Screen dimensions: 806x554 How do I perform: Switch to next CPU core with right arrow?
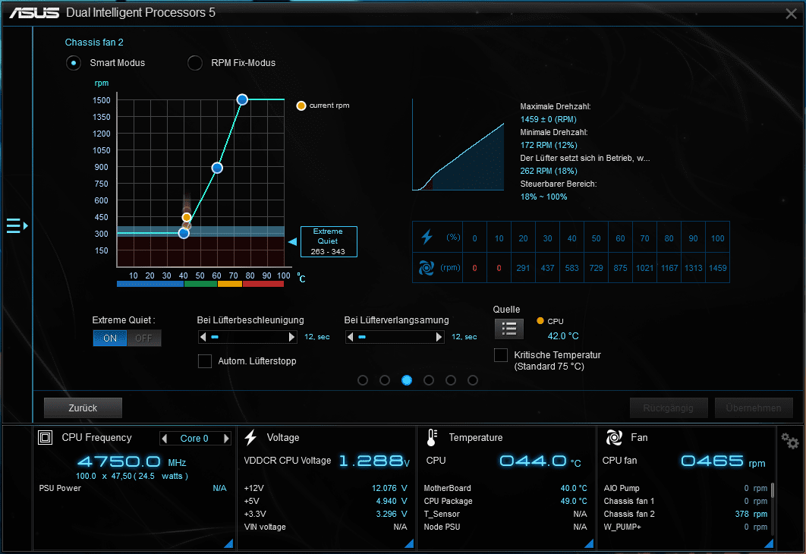click(x=225, y=439)
